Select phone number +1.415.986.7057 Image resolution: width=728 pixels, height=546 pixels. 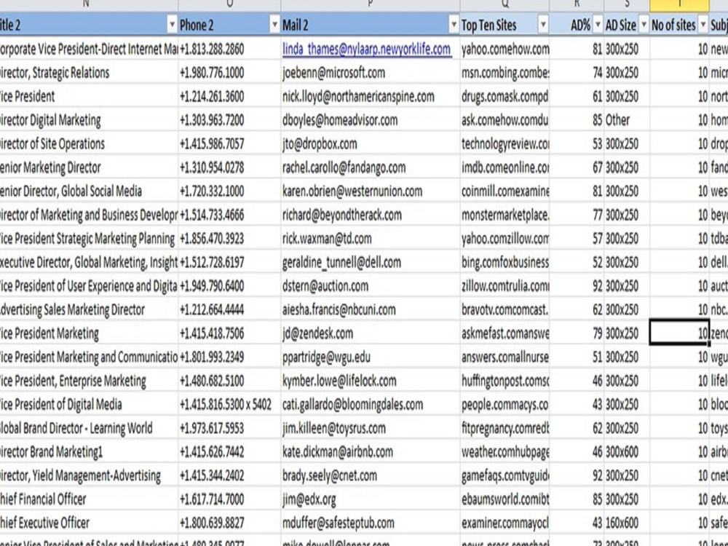click(229, 143)
